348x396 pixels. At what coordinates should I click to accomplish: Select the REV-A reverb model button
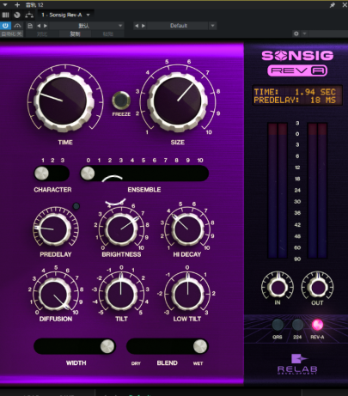click(x=317, y=325)
